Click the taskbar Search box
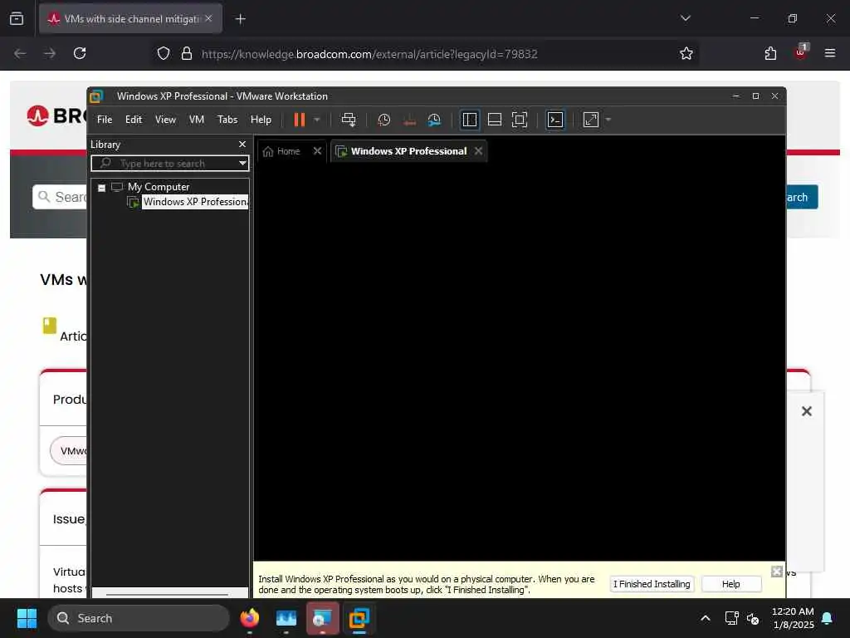The height and width of the screenshot is (638, 850). point(139,618)
